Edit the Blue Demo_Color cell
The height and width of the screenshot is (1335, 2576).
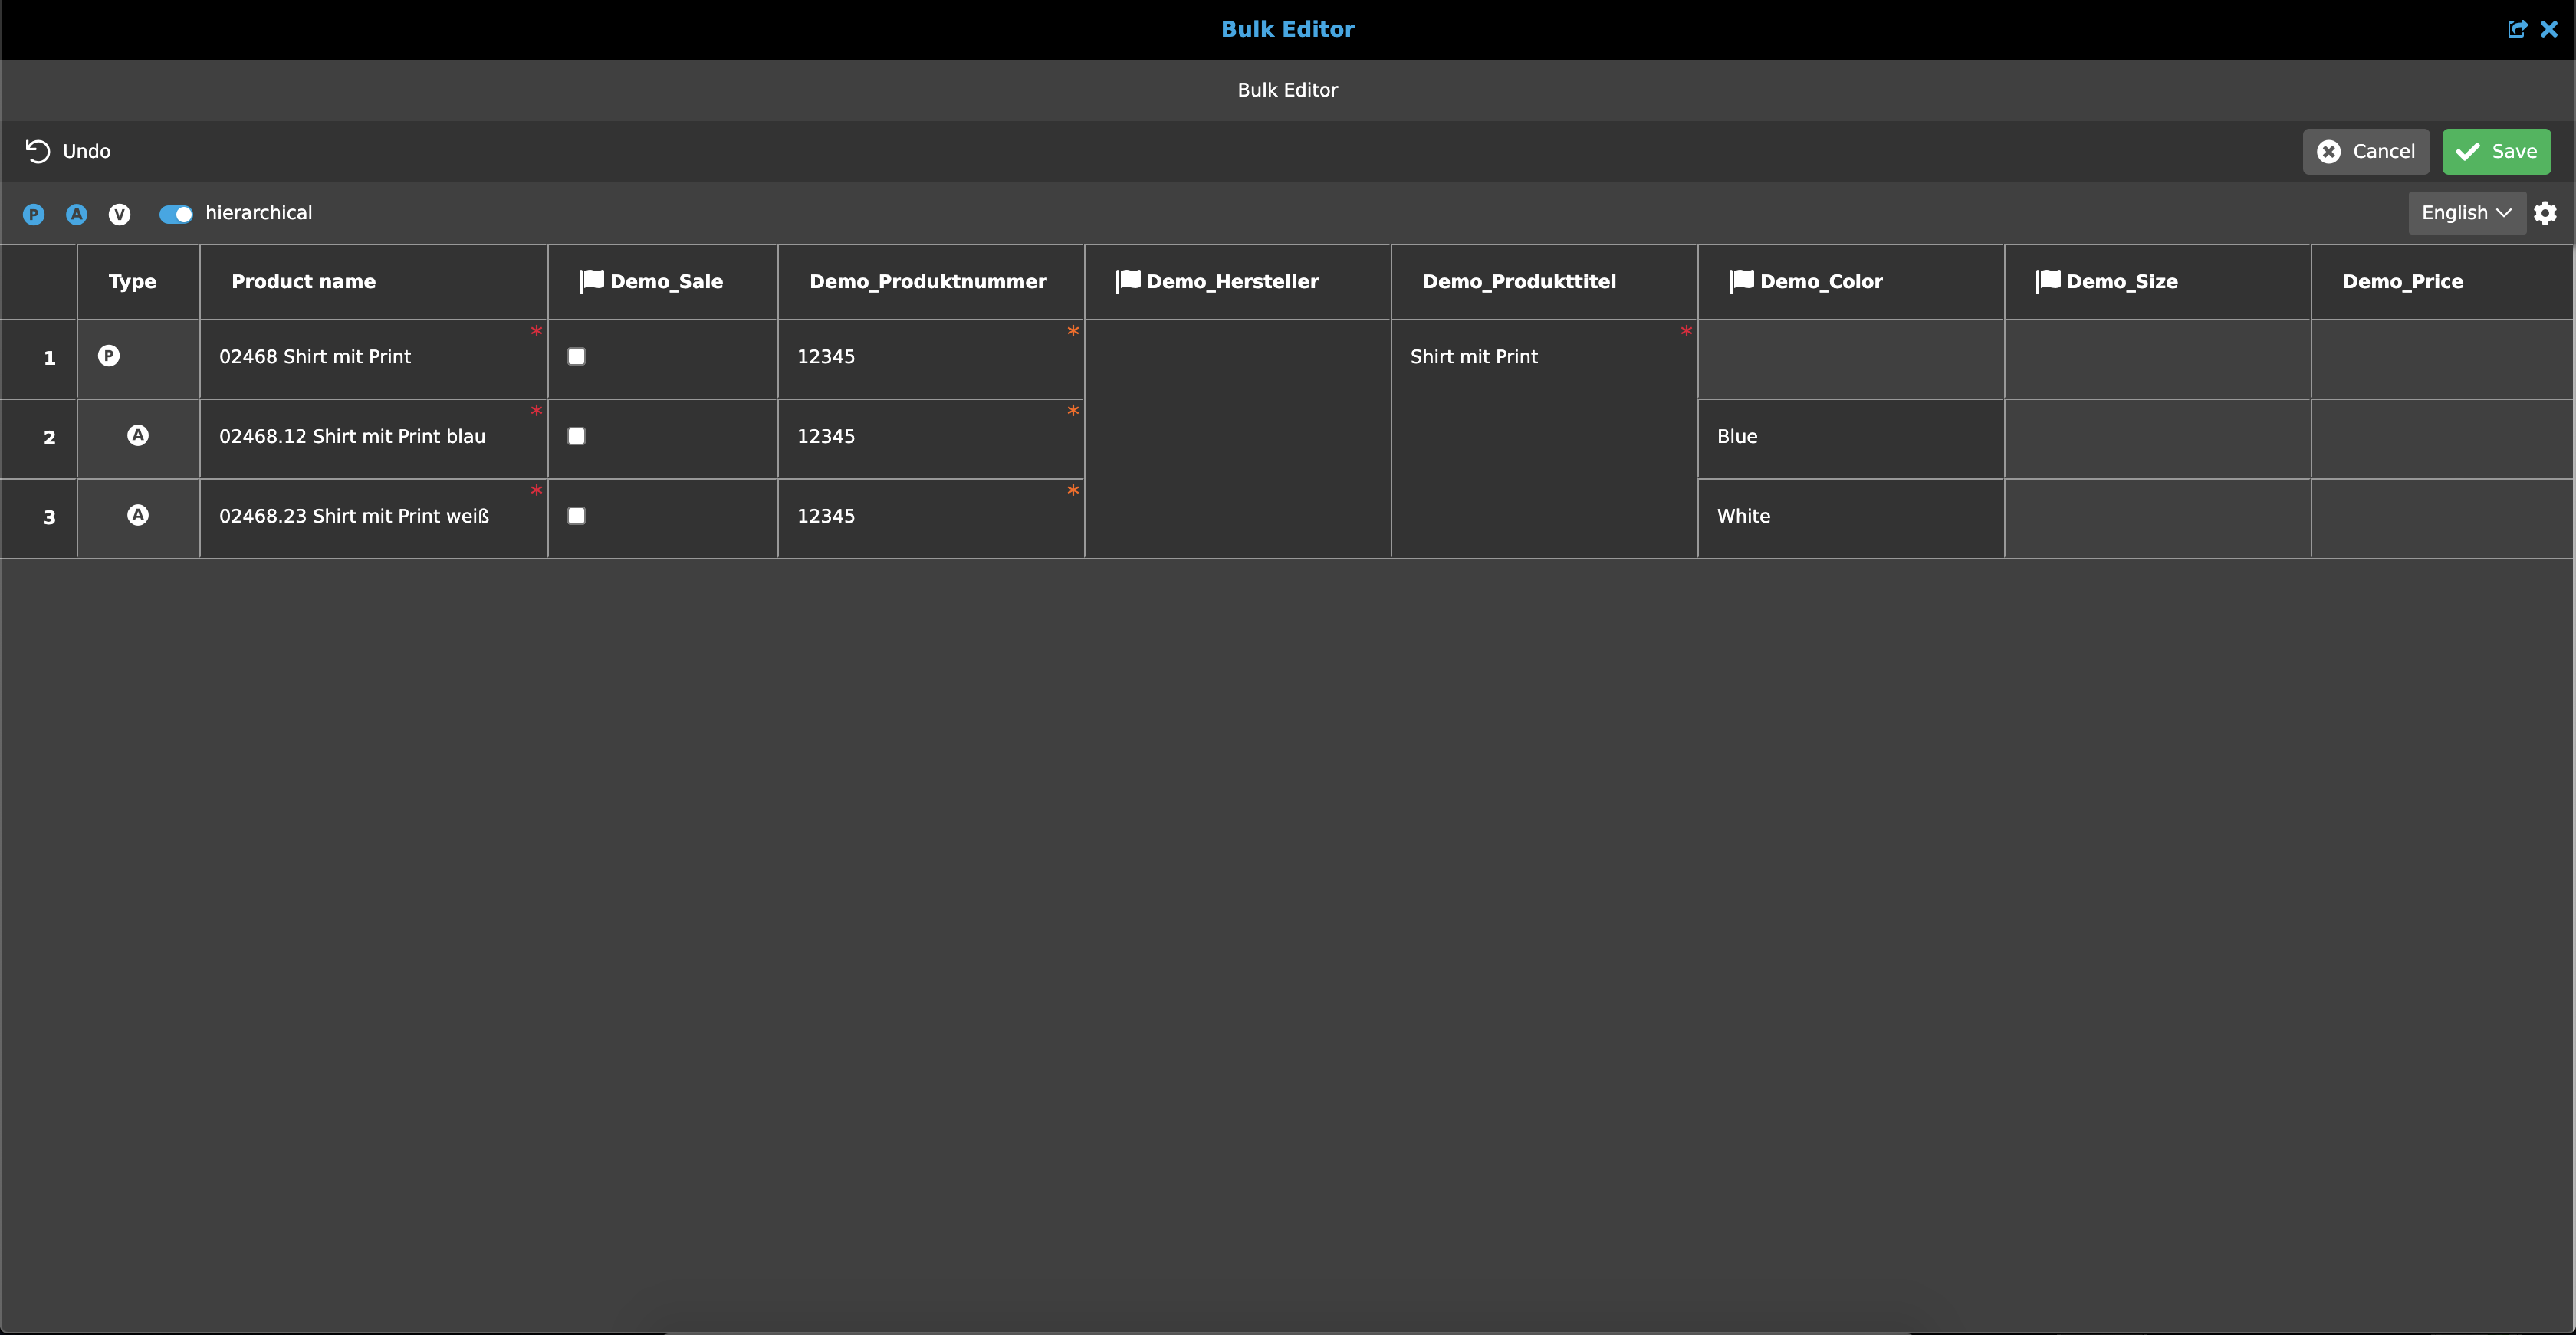(x=1850, y=437)
